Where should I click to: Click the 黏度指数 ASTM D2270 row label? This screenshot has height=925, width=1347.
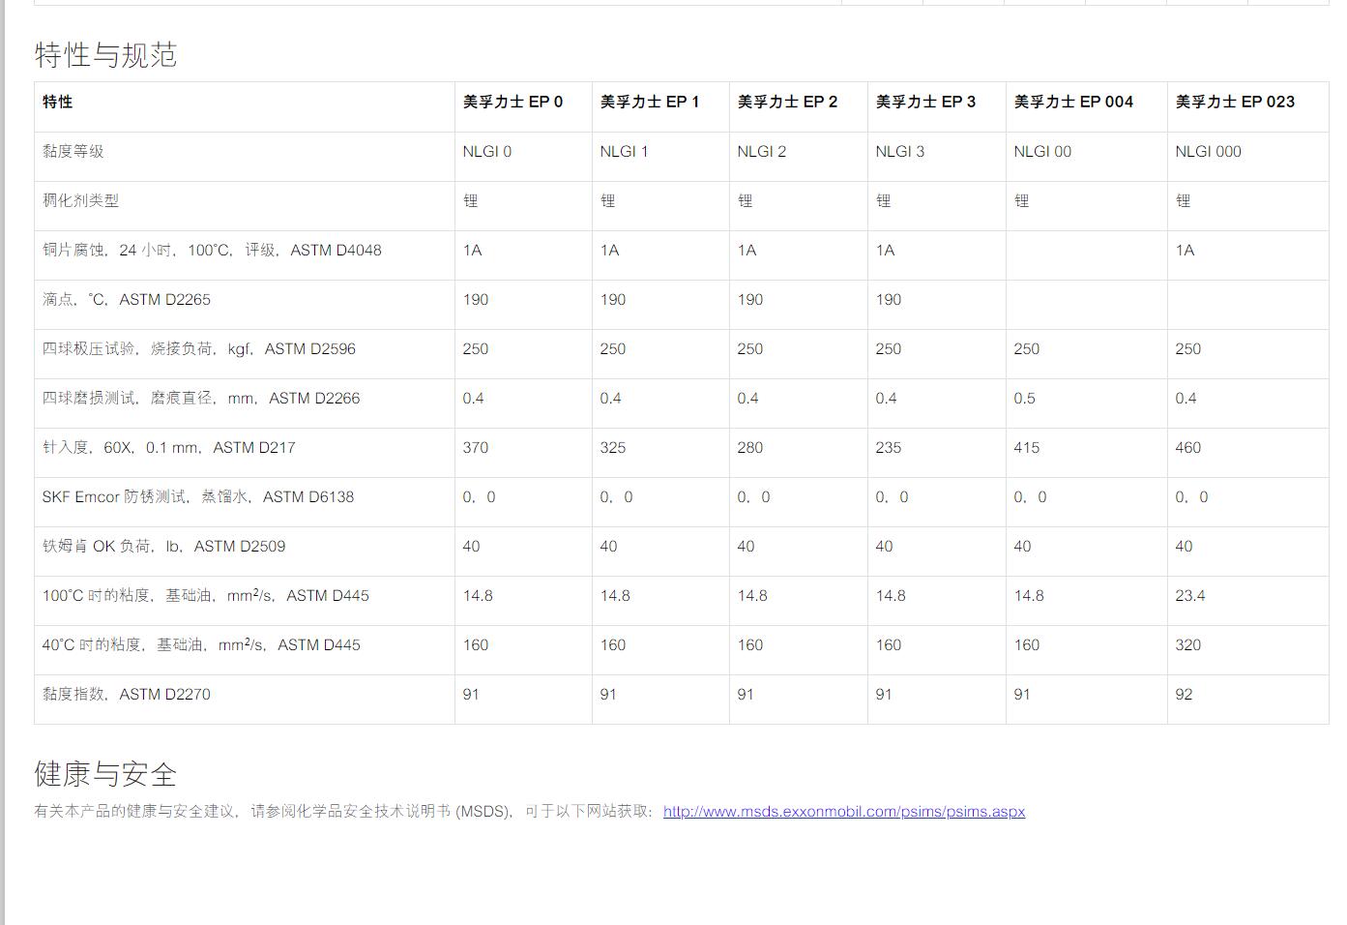coord(126,694)
